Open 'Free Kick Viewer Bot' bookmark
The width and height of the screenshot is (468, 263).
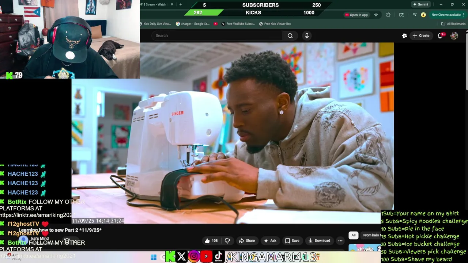tap(275, 24)
